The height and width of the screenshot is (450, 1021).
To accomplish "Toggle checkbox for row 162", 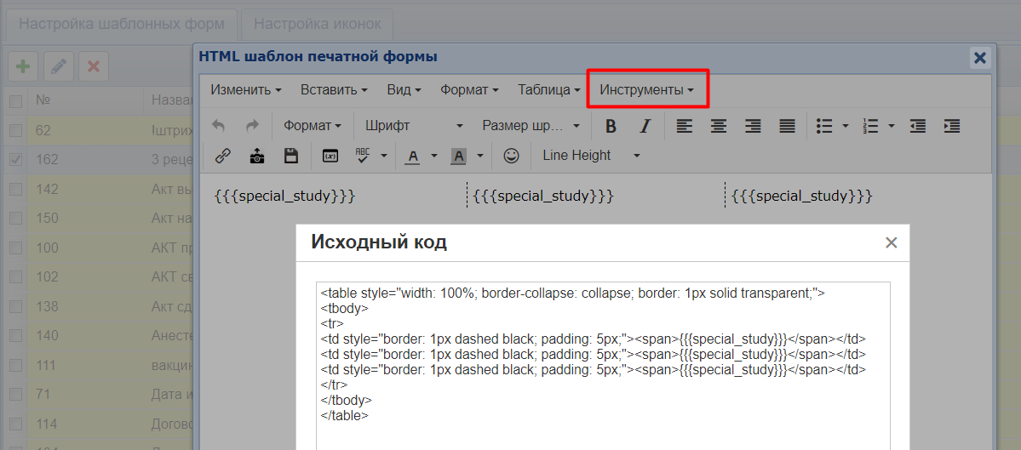I will coord(15,159).
